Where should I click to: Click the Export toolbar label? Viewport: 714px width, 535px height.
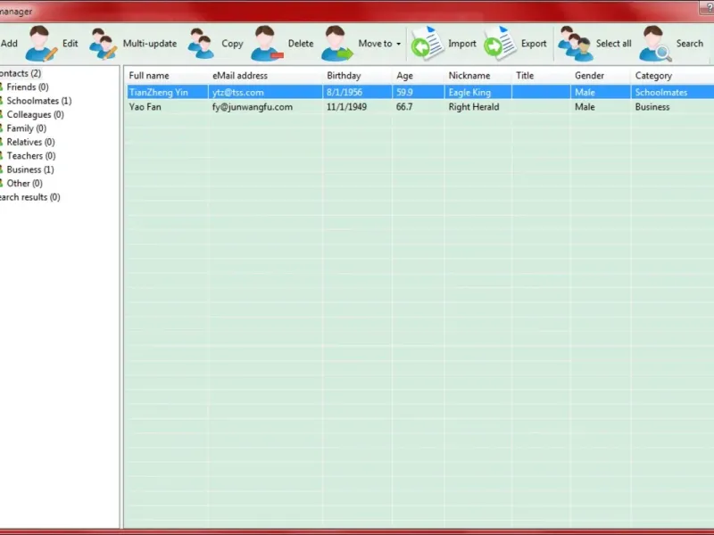(534, 44)
